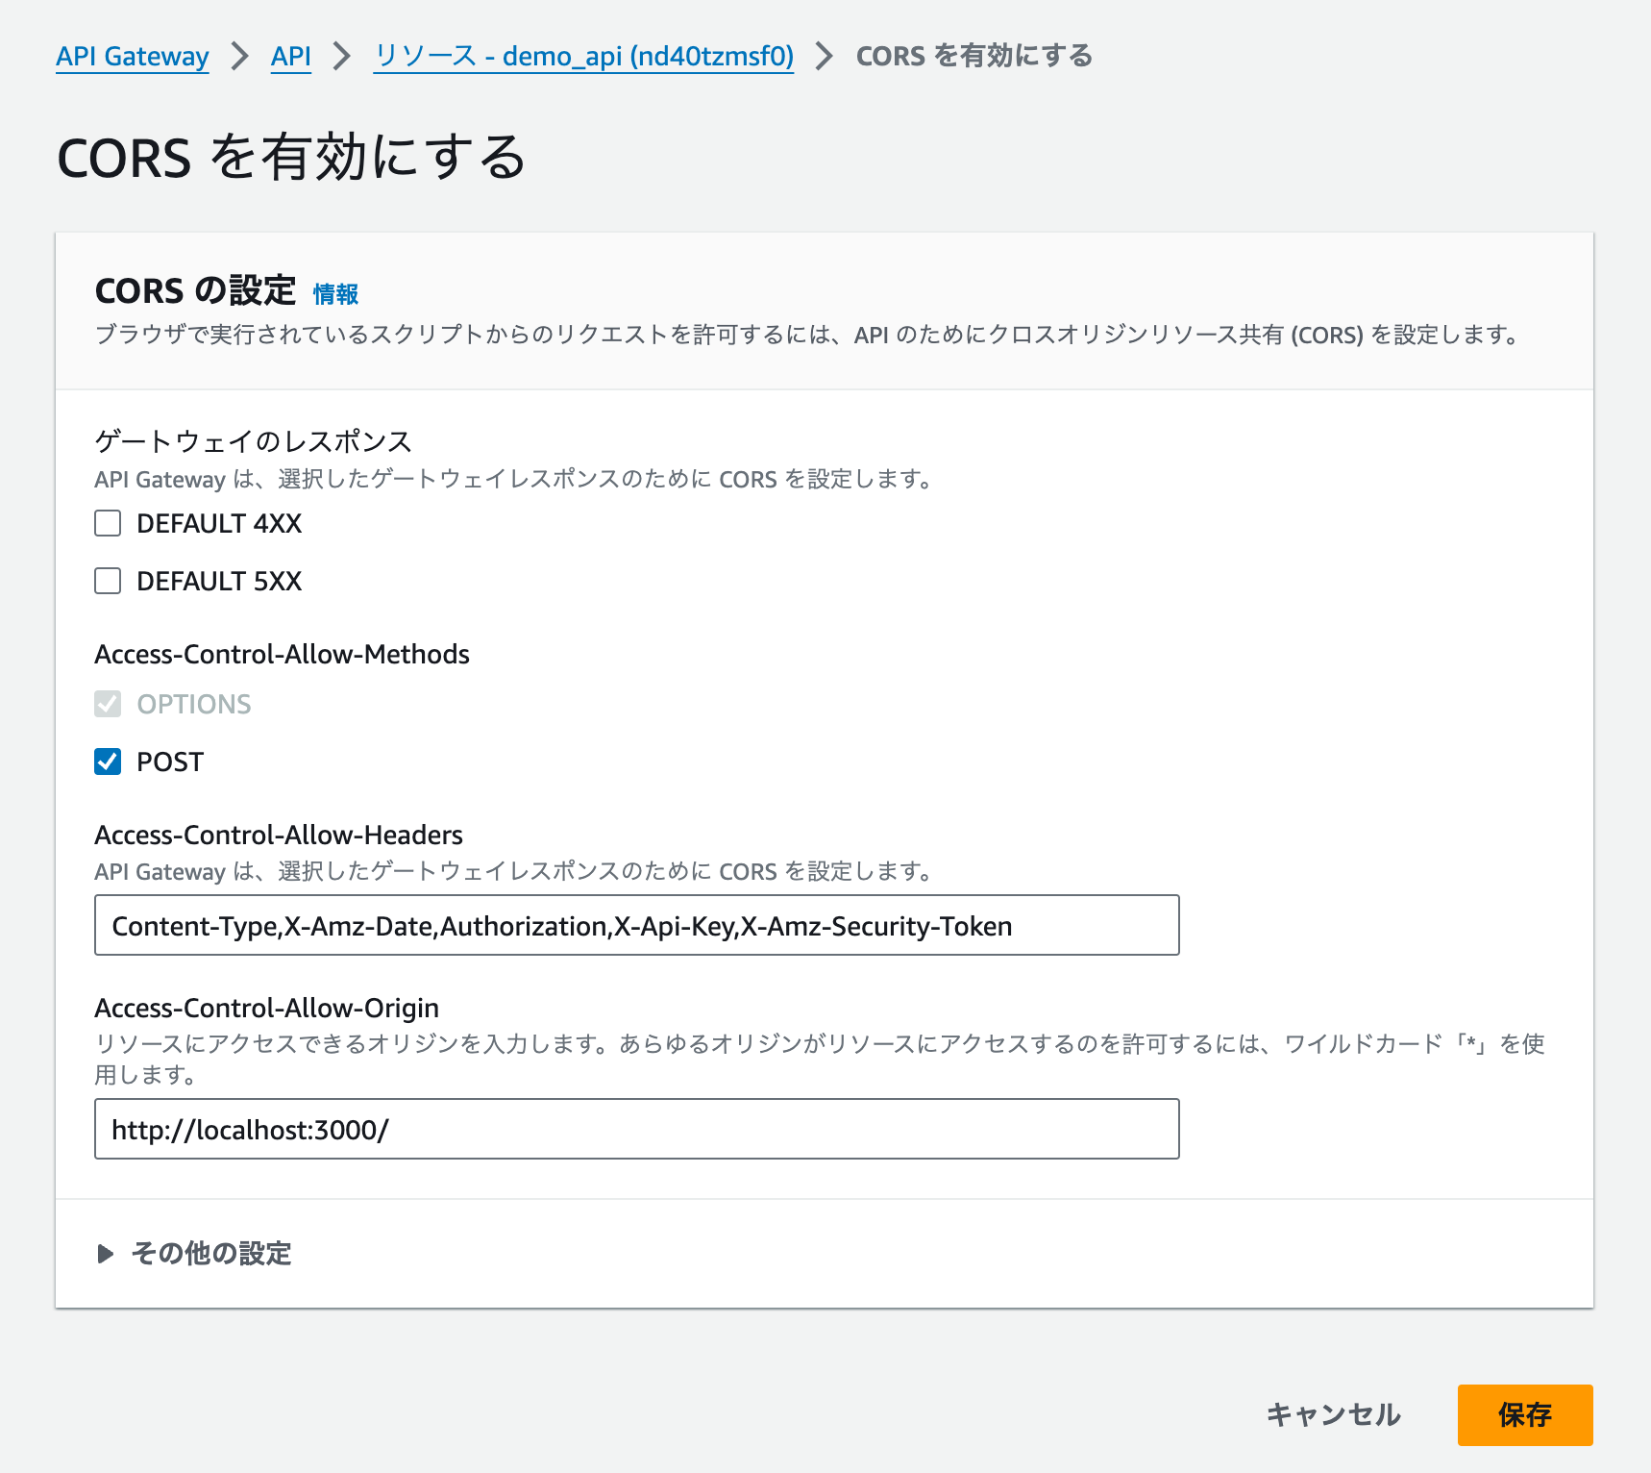Image resolution: width=1651 pixels, height=1473 pixels.
Task: Focus the Access-Control-Allow-Origin input field
Action: 636,1129
